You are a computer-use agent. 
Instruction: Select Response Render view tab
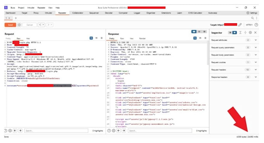142,38
